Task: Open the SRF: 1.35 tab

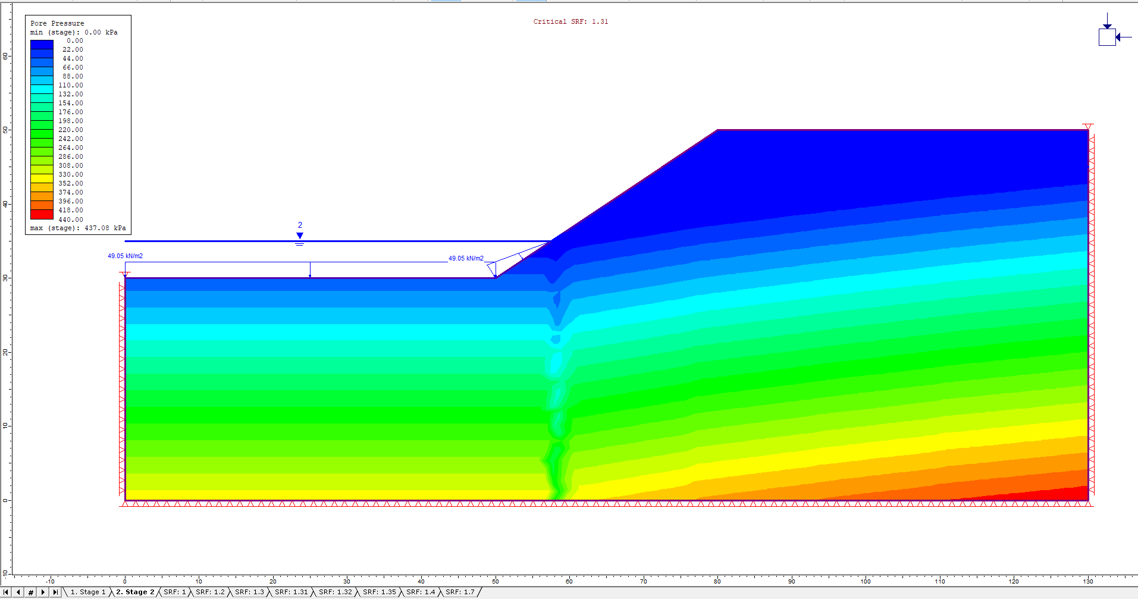Action: [378, 592]
